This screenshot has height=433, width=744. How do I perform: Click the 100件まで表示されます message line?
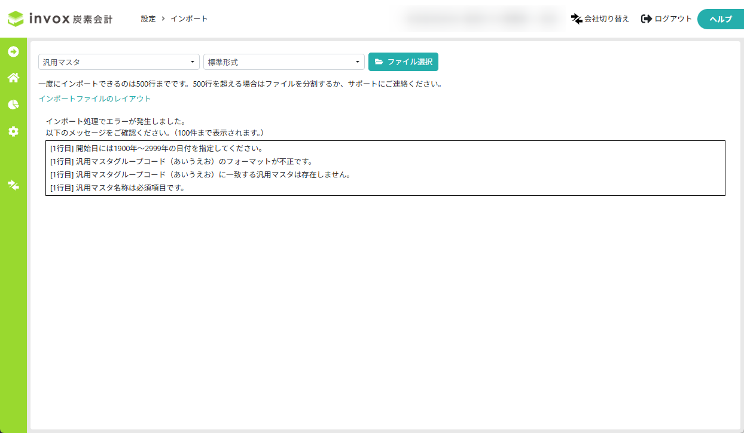pyautogui.click(x=155, y=132)
